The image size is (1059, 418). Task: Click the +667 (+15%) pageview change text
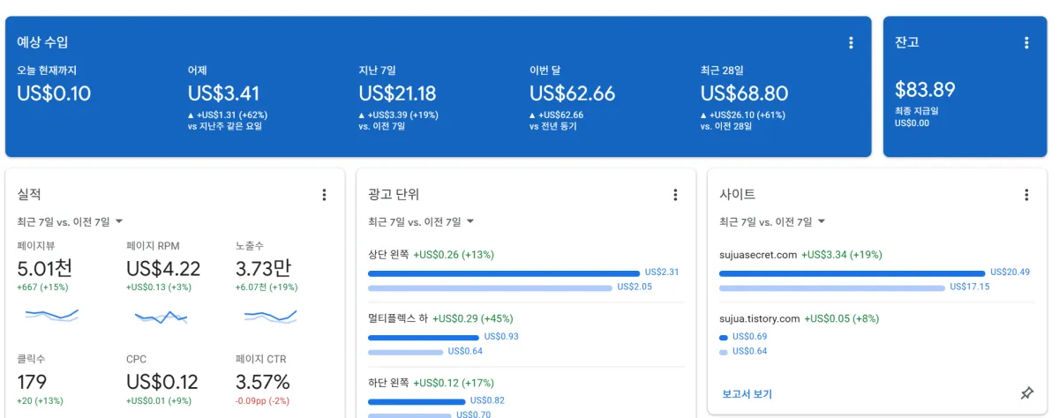tap(41, 287)
